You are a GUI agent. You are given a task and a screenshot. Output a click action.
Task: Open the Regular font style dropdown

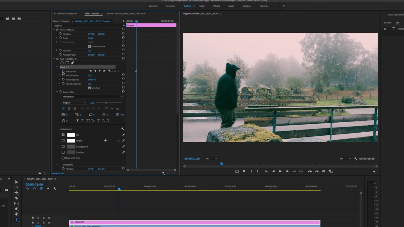pos(74,103)
